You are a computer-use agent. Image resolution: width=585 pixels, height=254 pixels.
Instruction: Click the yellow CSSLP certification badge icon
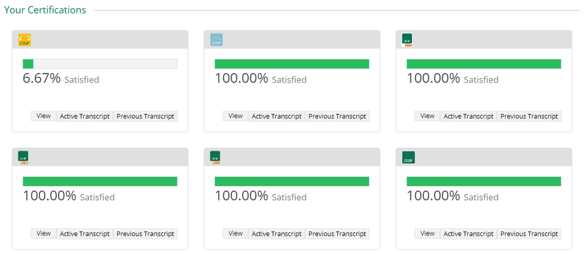pyautogui.click(x=25, y=40)
